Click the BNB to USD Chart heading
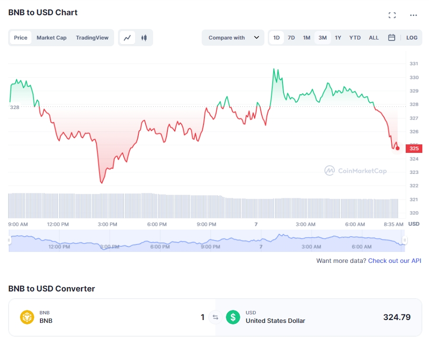Image resolution: width=429 pixels, height=341 pixels. (x=43, y=12)
